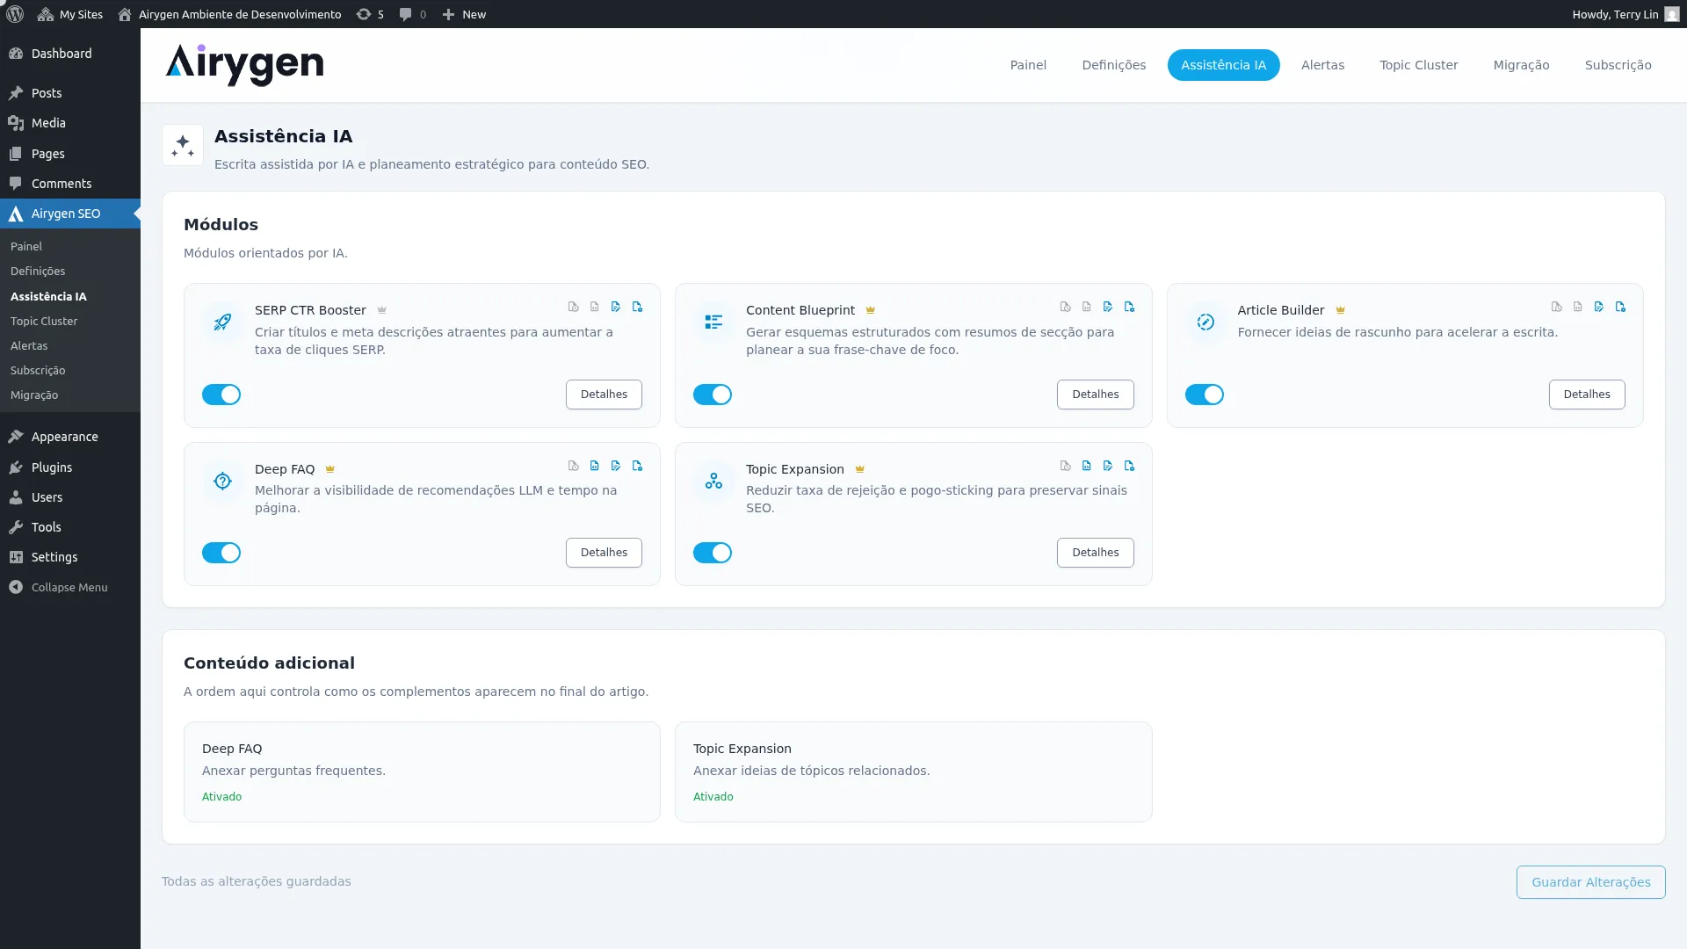Select the Assistência IA top tab

click(x=1224, y=65)
